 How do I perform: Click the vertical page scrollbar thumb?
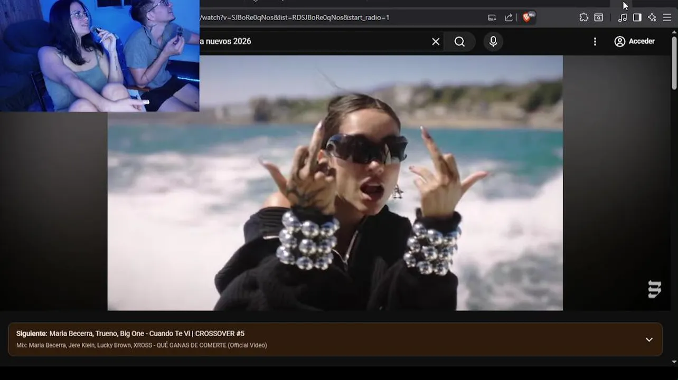coord(674,62)
